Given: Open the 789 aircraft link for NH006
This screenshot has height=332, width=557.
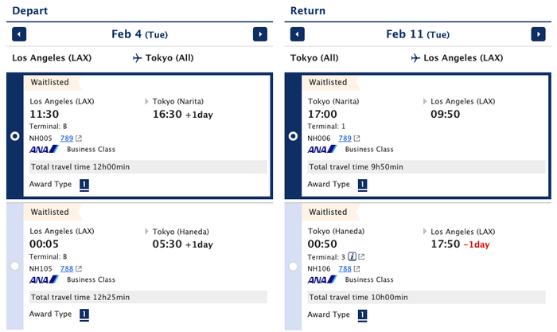Looking at the screenshot, I should pos(345,139).
